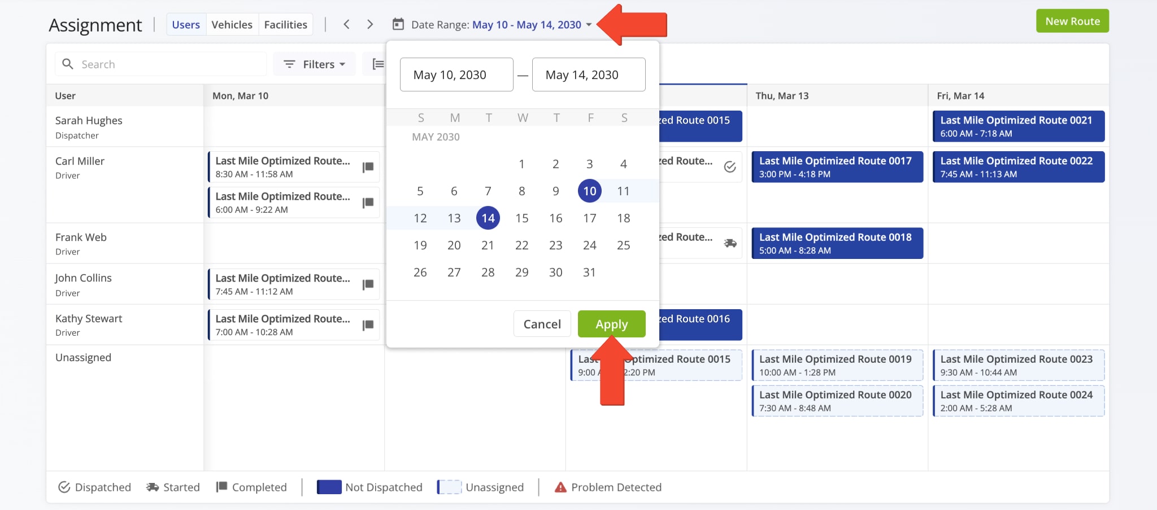The height and width of the screenshot is (510, 1157).
Task: Choose May 5 in the calendar
Action: click(420, 191)
